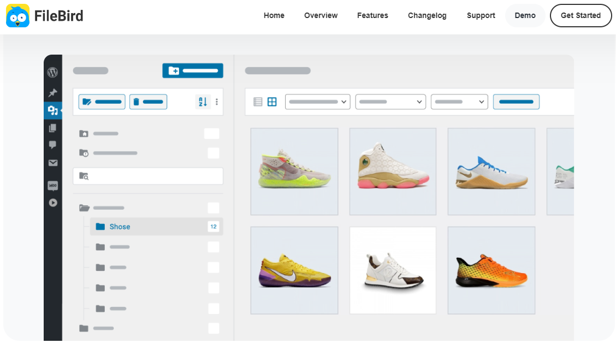Check the checkbox next to the Shose folder
Screen dimensions: 616x343
pos(214,226)
